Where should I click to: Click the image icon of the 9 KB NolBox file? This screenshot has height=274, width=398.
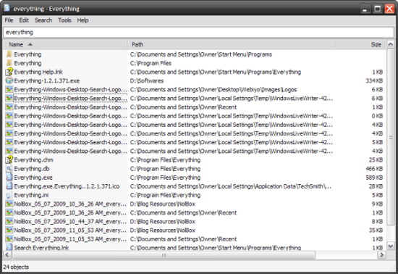pyautogui.click(x=9, y=204)
